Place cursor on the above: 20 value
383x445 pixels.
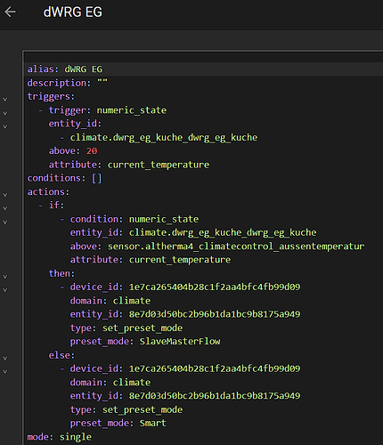point(92,151)
